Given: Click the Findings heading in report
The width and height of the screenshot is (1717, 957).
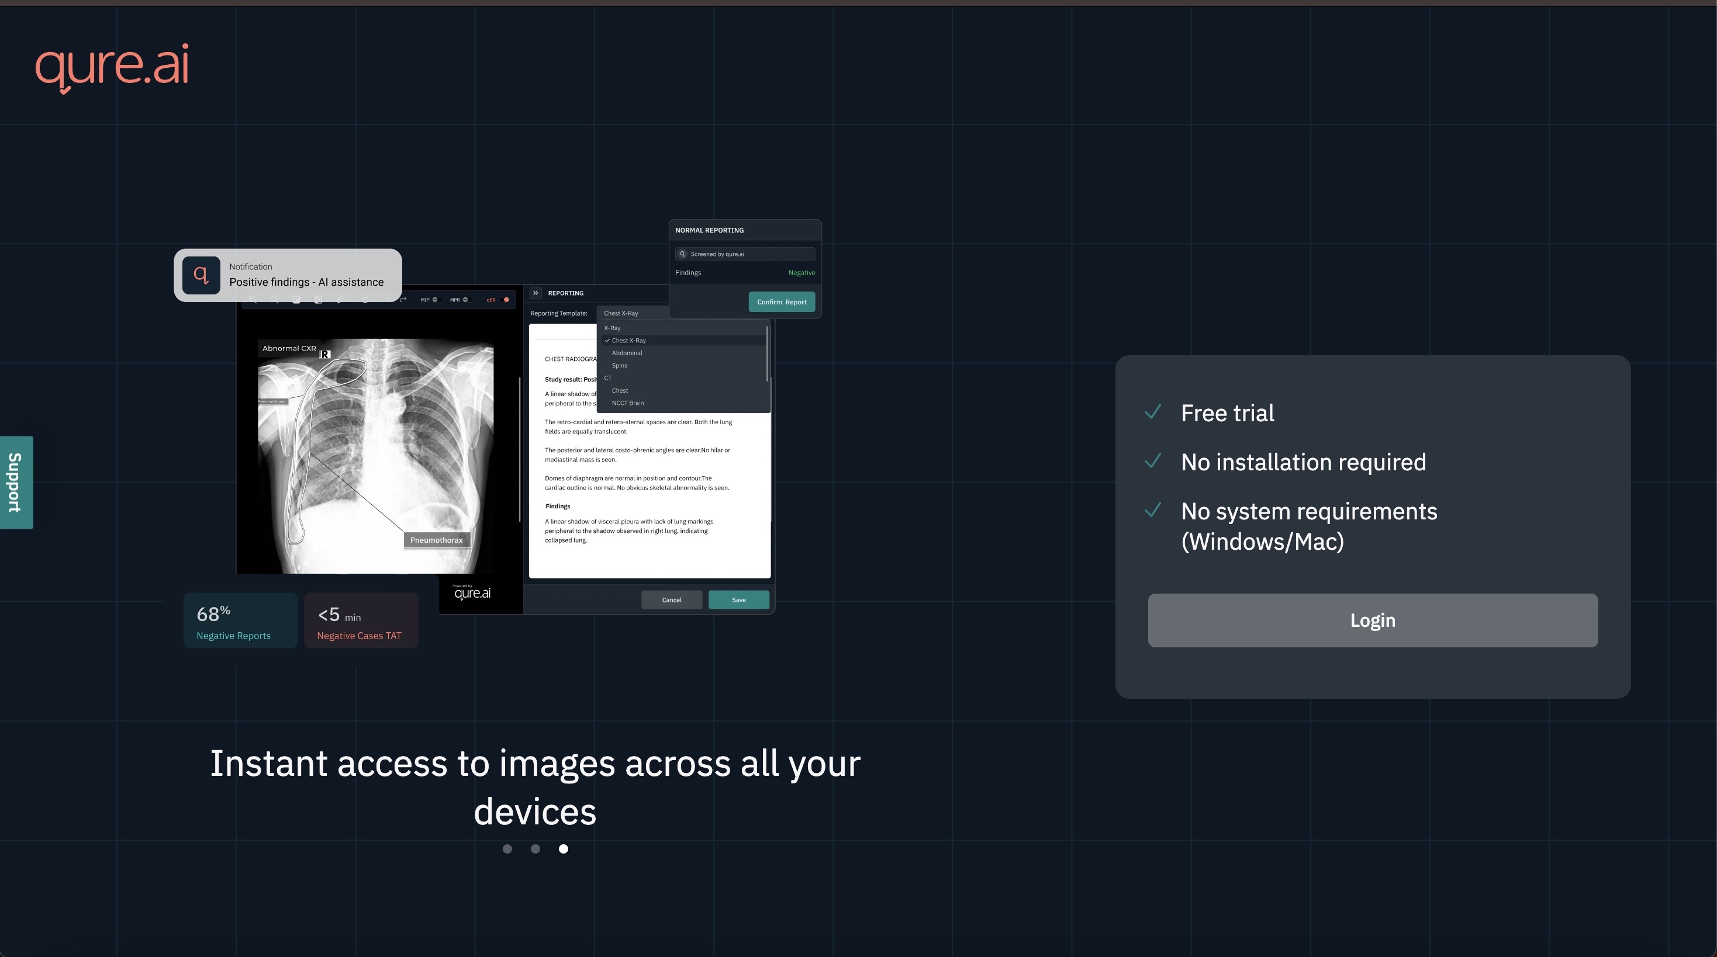Looking at the screenshot, I should pos(558,506).
